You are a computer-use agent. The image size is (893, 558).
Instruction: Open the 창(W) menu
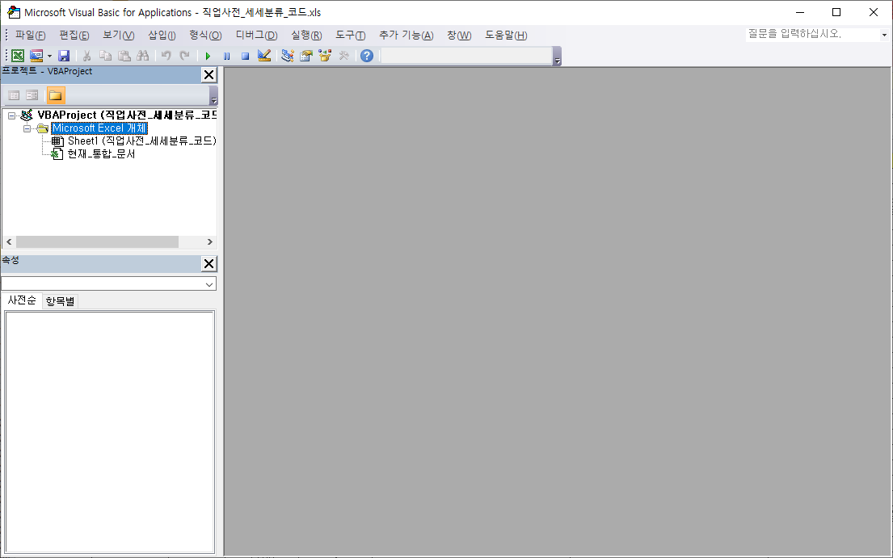click(x=459, y=36)
